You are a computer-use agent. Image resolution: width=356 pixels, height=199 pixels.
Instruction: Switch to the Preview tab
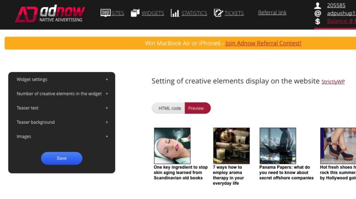coord(198,108)
